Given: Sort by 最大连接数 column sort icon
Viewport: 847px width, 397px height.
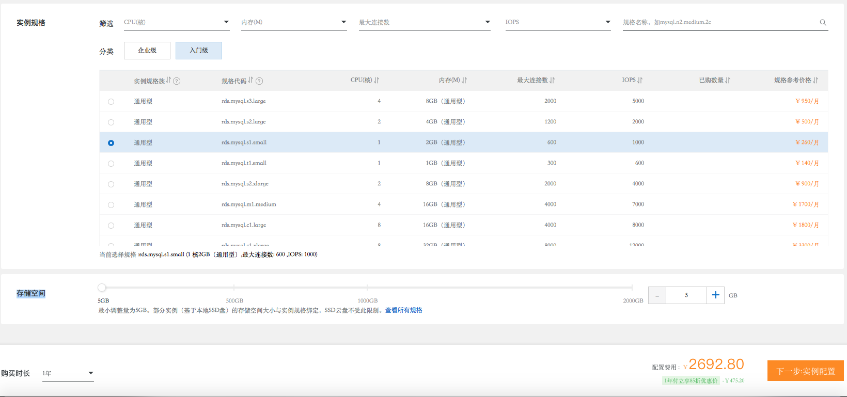Looking at the screenshot, I should [x=552, y=81].
